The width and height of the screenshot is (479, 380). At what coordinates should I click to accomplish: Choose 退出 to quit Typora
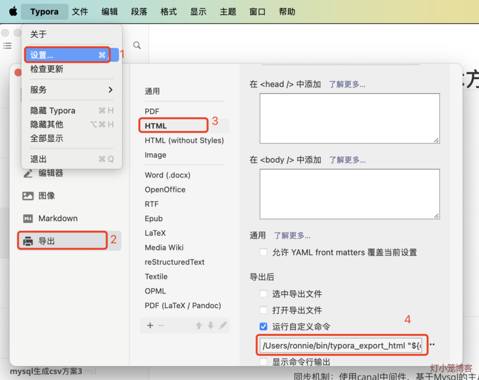[72, 159]
